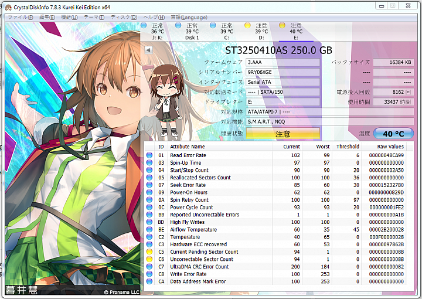
Task: Select the Seek Error Rate row text
Action: coord(188,185)
